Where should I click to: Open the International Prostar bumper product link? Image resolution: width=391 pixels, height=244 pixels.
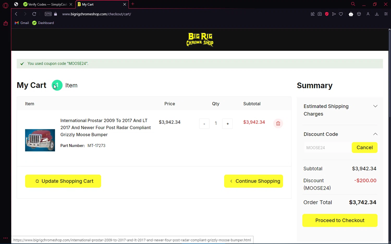(106, 127)
